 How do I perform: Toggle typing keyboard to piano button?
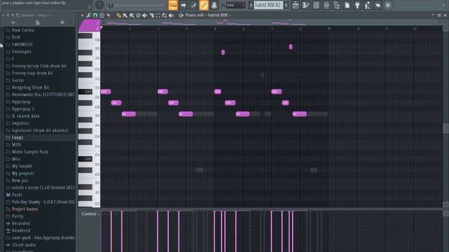tap(173, 5)
